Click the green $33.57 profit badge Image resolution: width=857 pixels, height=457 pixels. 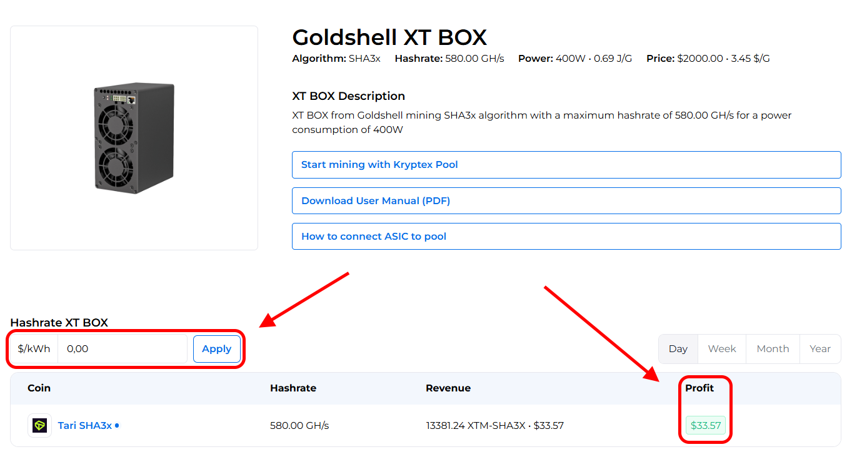coord(705,425)
